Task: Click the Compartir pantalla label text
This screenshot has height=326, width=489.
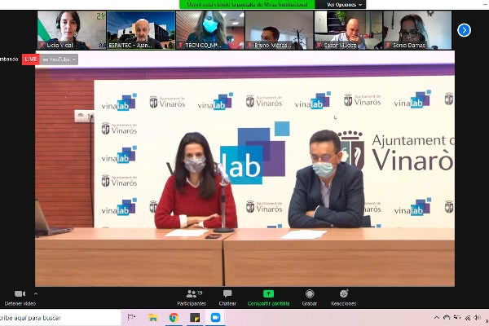Action: (x=268, y=303)
